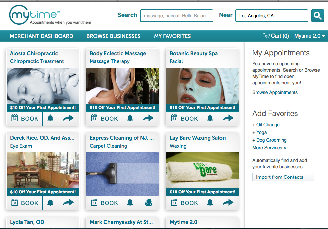Open My Favorites menu item

pyautogui.click(x=172, y=36)
